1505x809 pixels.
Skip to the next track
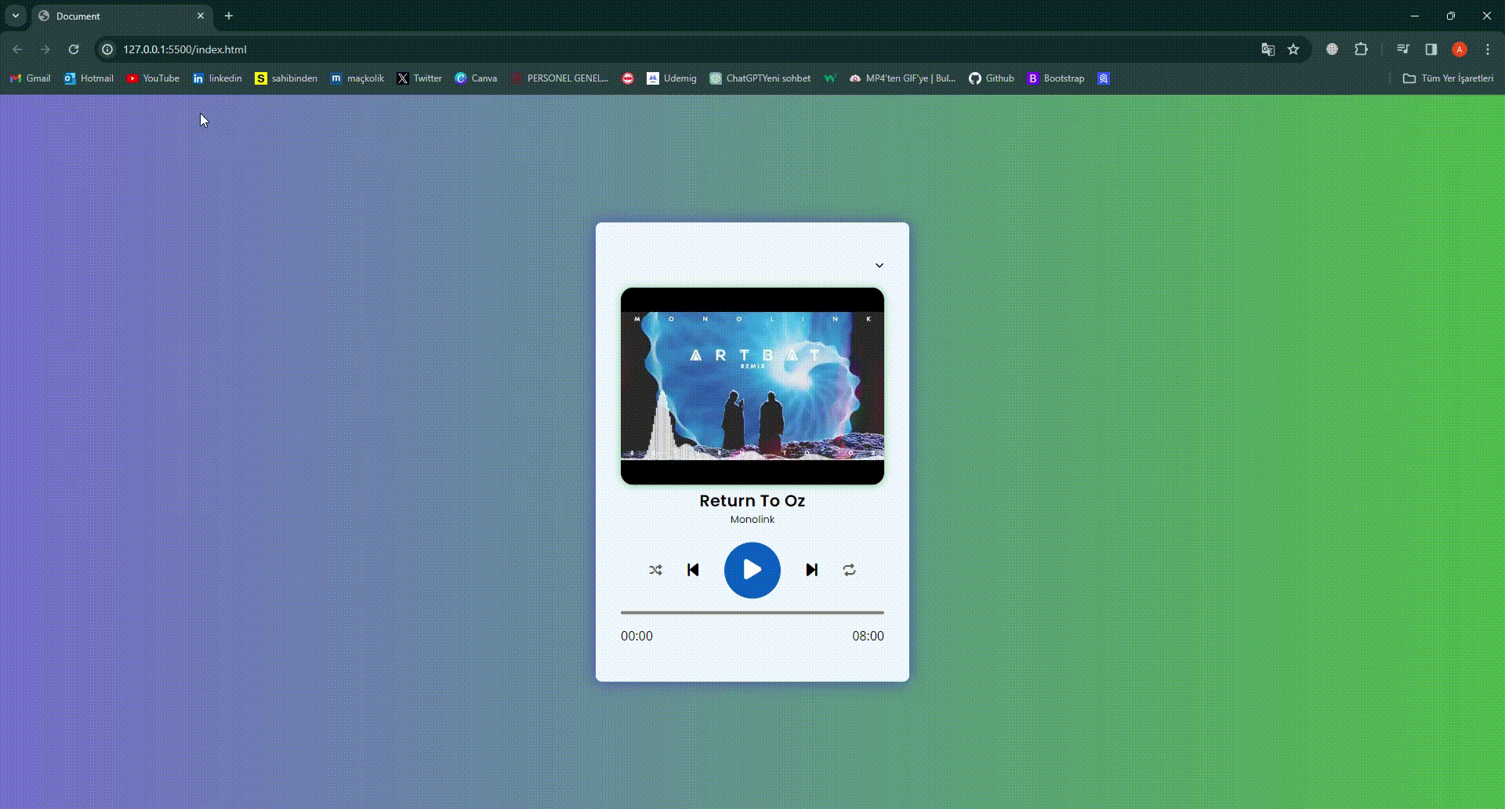[x=811, y=570]
